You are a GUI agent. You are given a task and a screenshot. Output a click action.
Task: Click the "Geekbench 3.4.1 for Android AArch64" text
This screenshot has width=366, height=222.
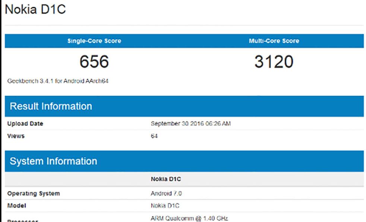tap(58, 81)
